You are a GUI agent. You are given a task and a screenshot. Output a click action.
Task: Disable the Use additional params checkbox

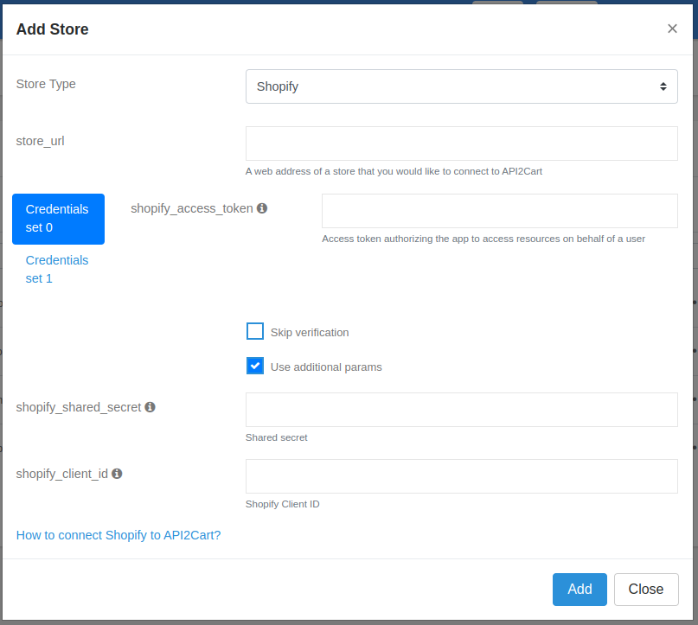point(255,365)
